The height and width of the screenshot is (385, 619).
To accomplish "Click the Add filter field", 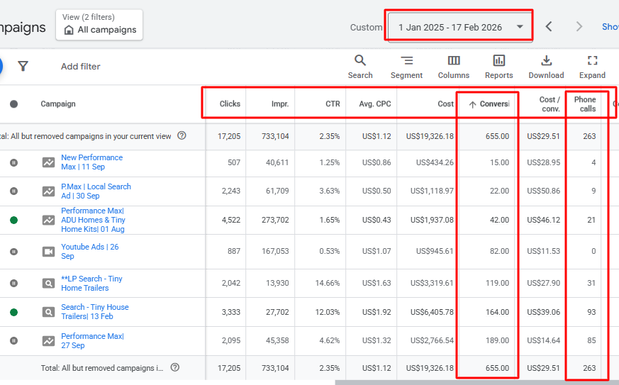I will [x=81, y=67].
